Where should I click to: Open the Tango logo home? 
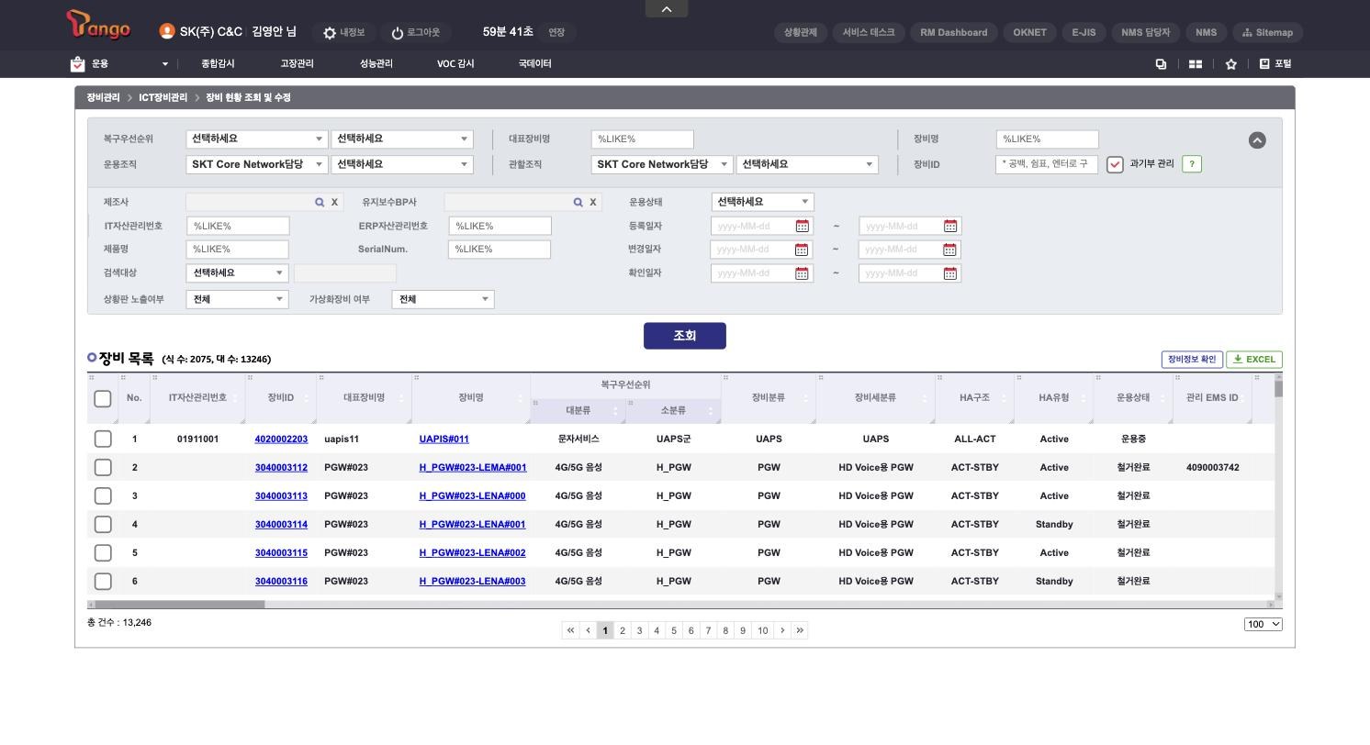pos(98,25)
